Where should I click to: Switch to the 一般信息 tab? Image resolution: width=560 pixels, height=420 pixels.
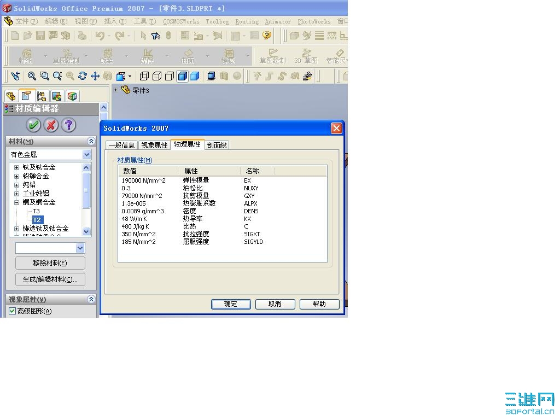(121, 145)
